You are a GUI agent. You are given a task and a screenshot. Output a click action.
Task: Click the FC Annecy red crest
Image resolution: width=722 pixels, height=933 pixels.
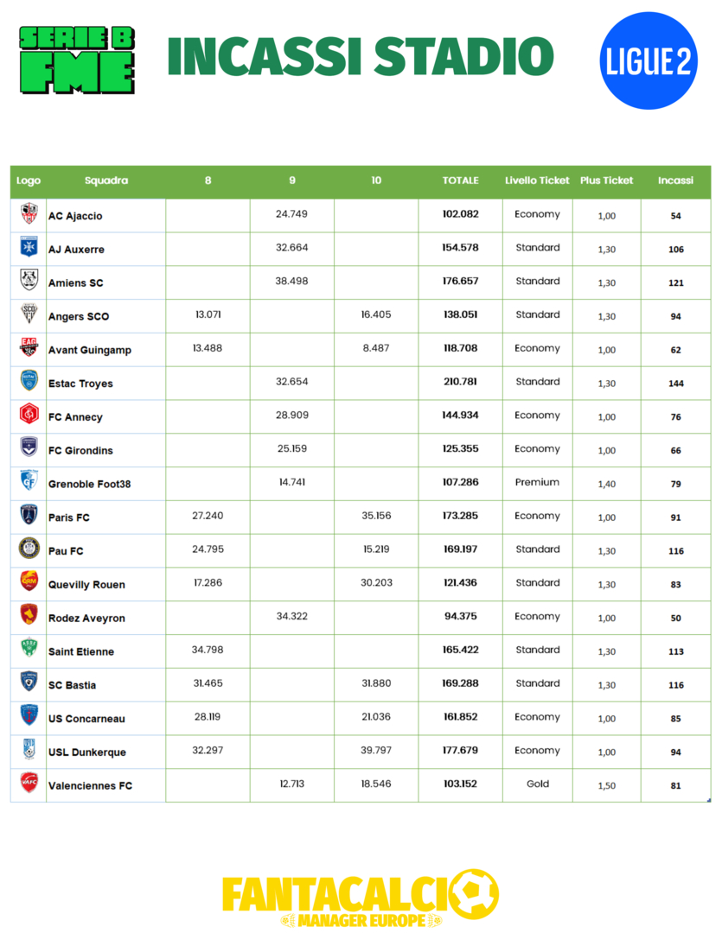(29, 416)
